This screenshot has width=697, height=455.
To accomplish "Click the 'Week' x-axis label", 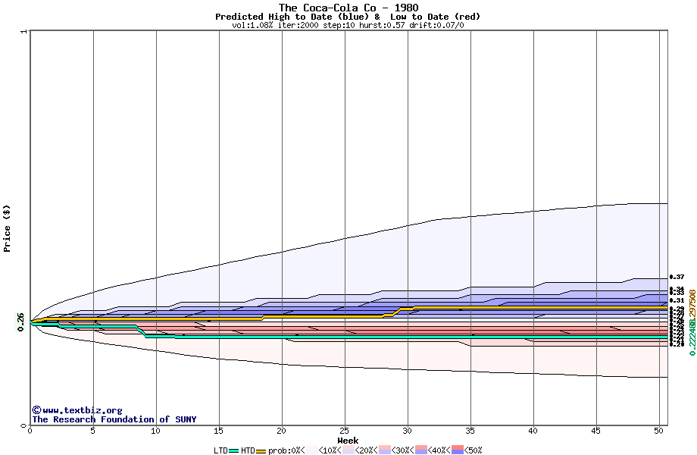I will coord(348,441).
